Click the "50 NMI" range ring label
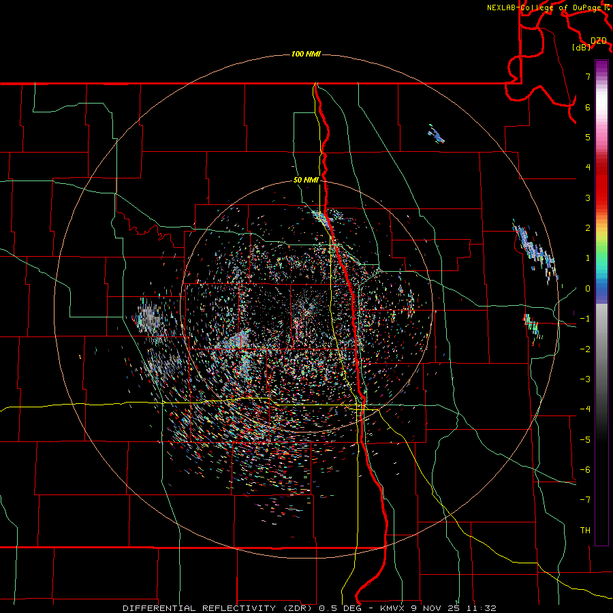This screenshot has width=613, height=613. click(306, 180)
